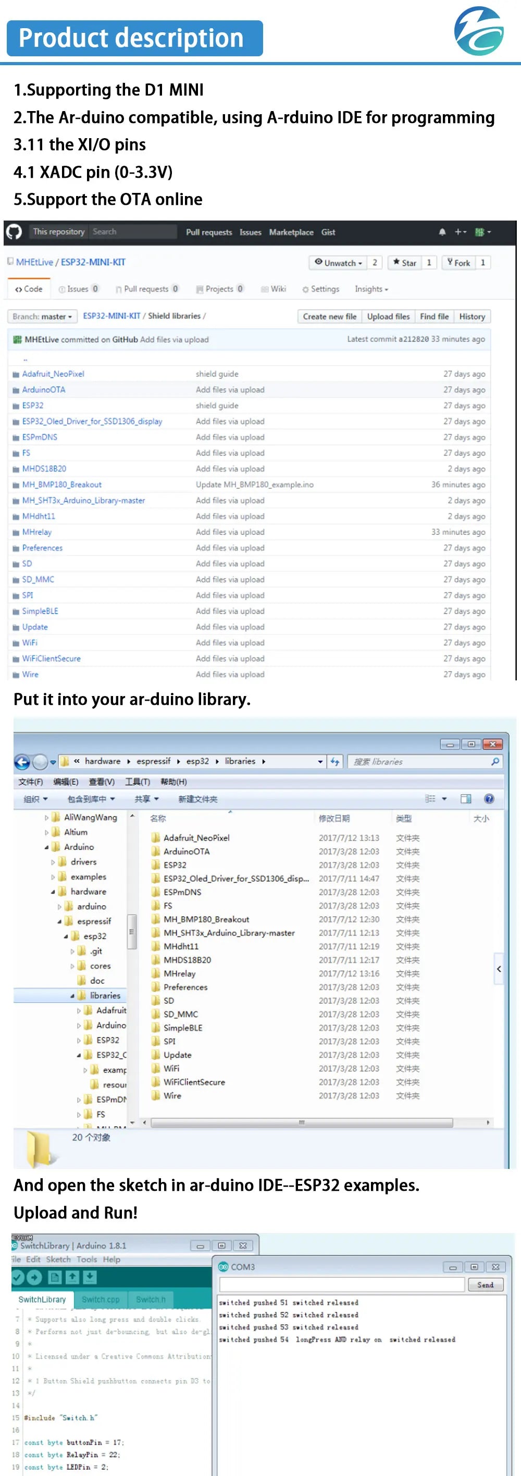
Task: Open the MHEtLive owner link
Action: coord(34,262)
